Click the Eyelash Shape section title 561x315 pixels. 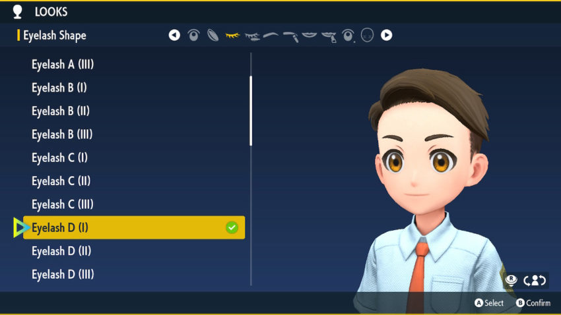54,36
